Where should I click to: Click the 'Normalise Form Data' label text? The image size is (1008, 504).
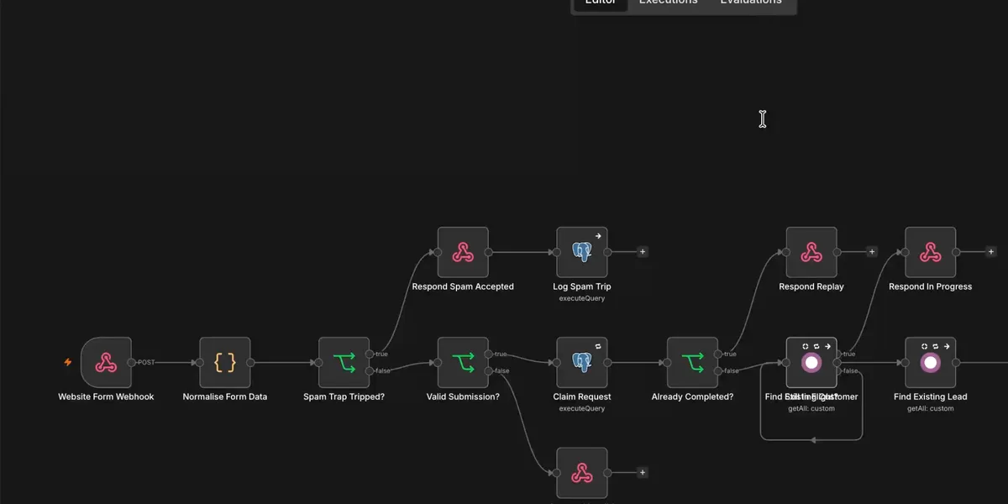pyautogui.click(x=225, y=396)
